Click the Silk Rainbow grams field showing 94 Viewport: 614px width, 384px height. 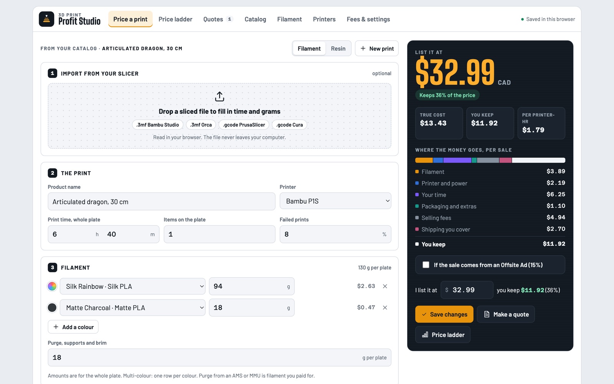pos(252,286)
